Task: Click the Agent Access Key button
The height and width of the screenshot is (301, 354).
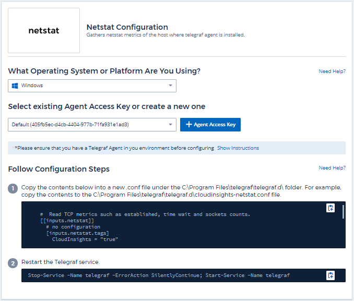Action: [210, 125]
